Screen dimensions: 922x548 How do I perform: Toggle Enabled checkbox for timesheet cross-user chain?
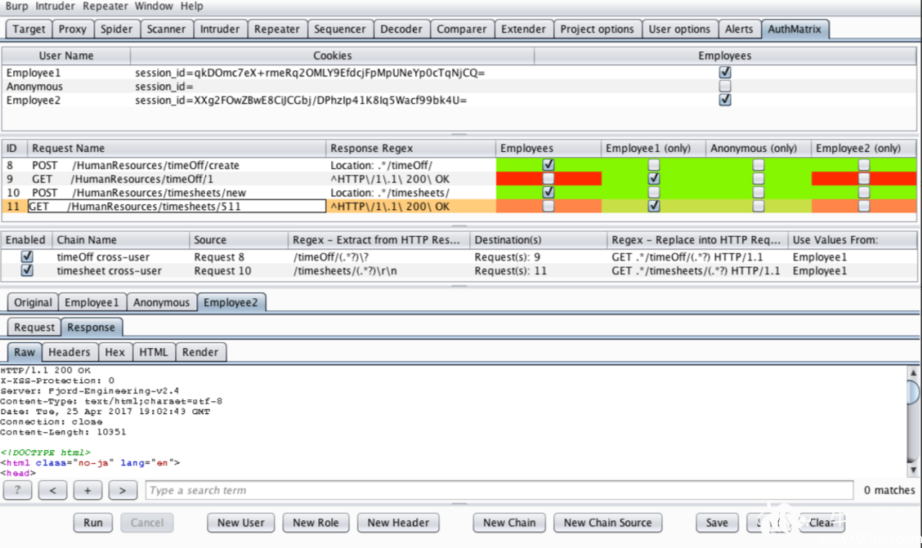coord(26,270)
